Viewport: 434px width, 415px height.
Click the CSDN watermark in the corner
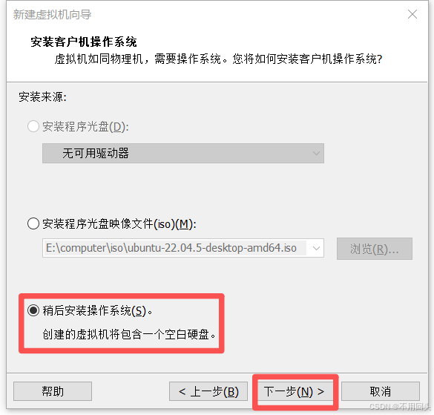pos(400,407)
